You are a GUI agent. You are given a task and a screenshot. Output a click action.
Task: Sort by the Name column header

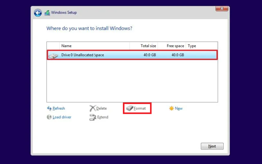[94, 46]
